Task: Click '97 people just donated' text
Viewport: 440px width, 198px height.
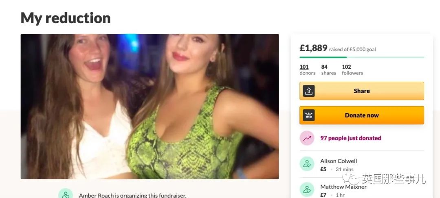Action: [351, 138]
